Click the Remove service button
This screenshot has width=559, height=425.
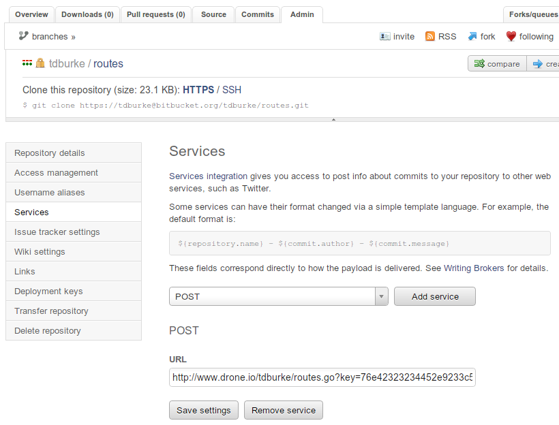284,410
